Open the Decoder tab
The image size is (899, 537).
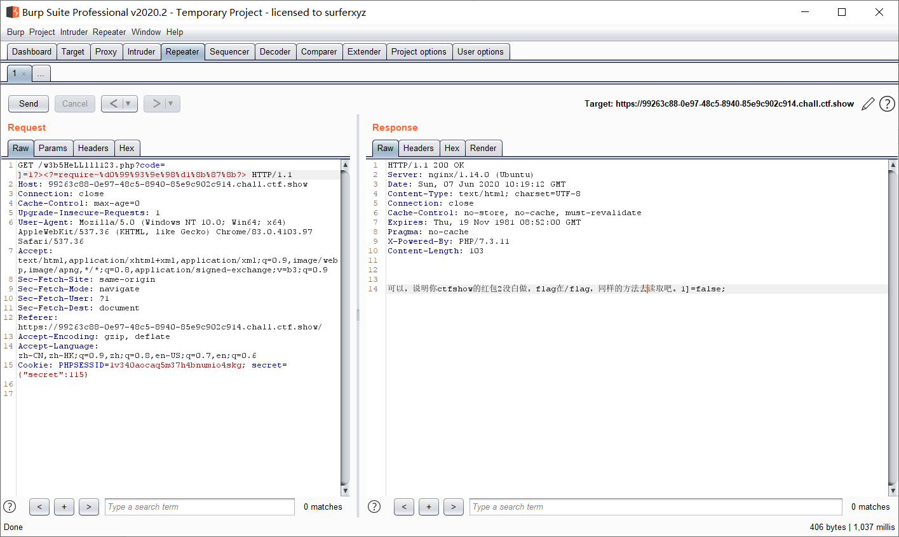275,52
